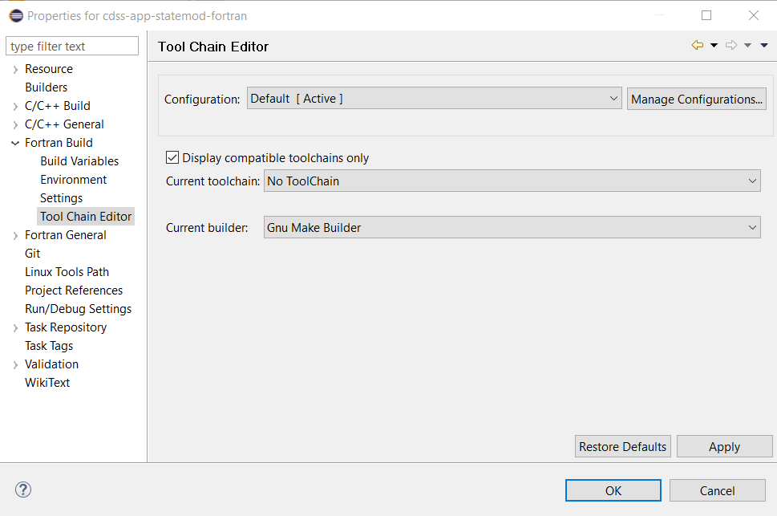The width and height of the screenshot is (777, 516).
Task: Click the Manage Configurations button
Action: [696, 100]
